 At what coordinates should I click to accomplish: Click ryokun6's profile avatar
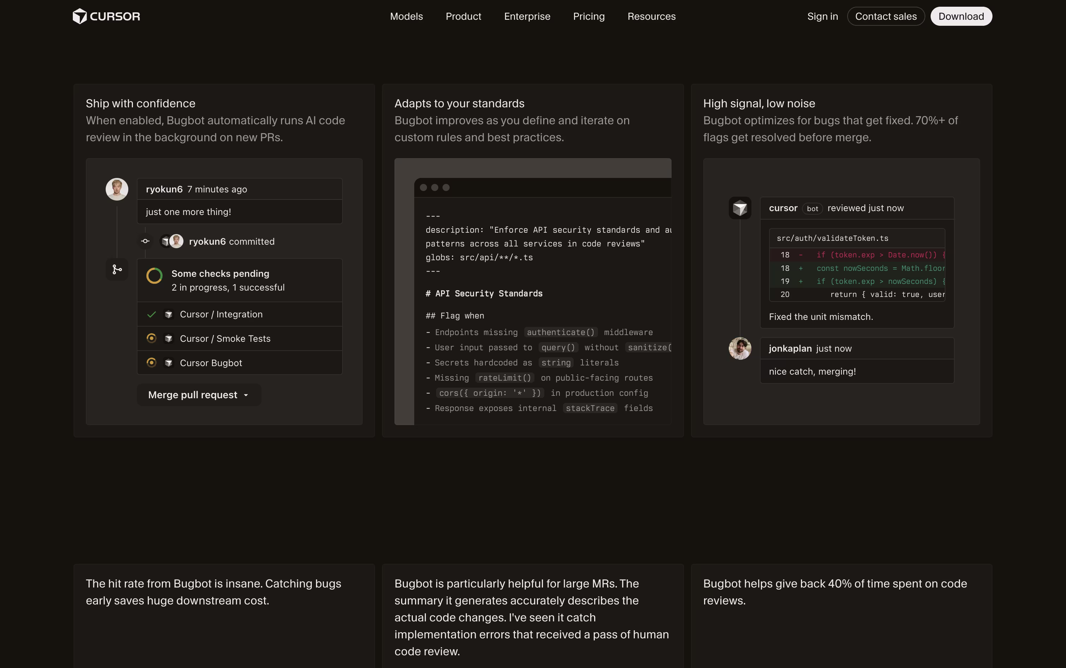click(x=117, y=189)
